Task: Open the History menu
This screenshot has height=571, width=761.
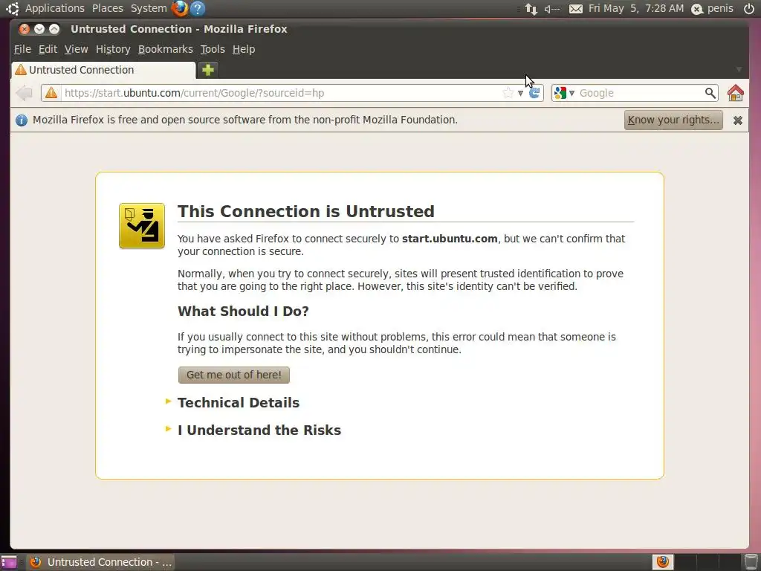Action: pos(113,49)
